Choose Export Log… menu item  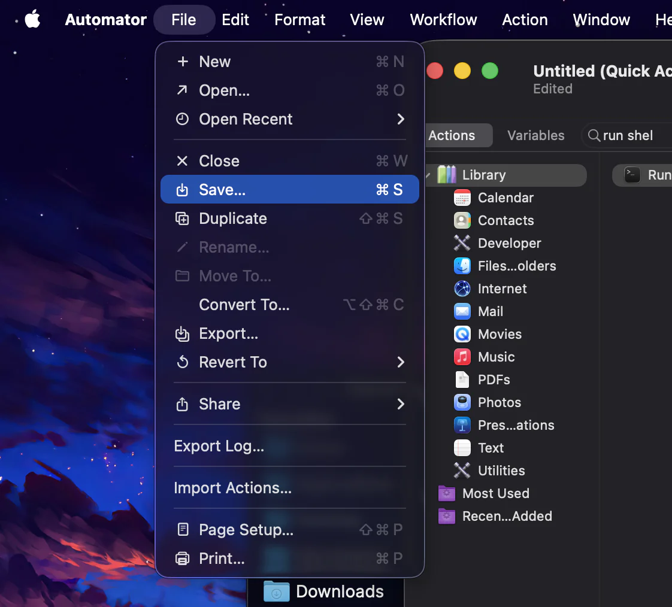click(x=290, y=446)
